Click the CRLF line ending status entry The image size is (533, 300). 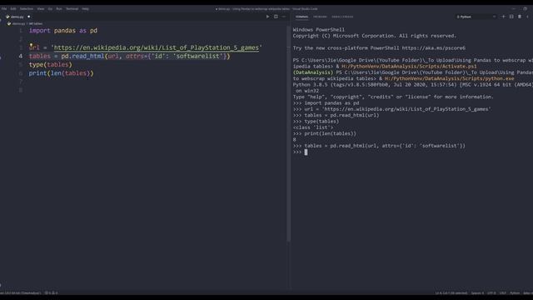pos(503,292)
